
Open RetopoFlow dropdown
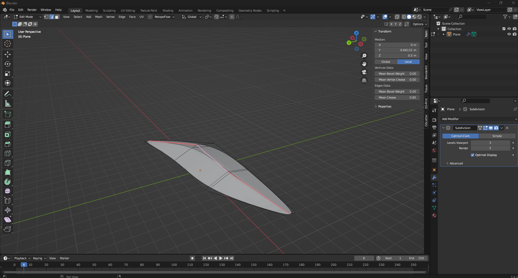click(164, 17)
